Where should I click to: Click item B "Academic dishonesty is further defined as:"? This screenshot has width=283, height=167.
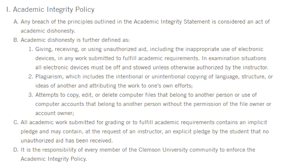pyautogui.click(x=75, y=40)
